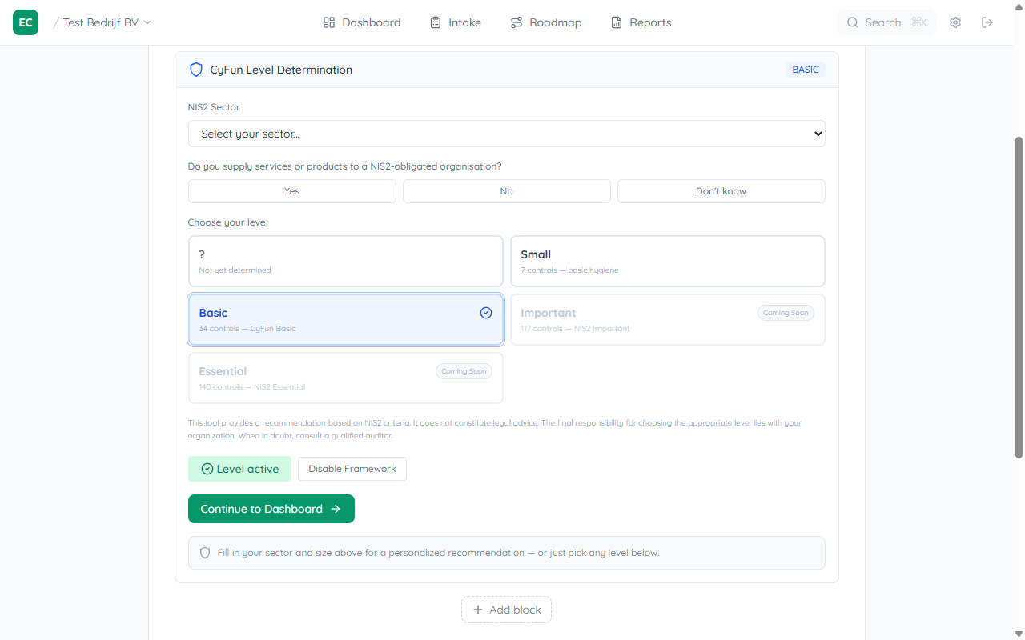Click the logout arrow icon
The height and width of the screenshot is (640, 1025).
pos(987,22)
